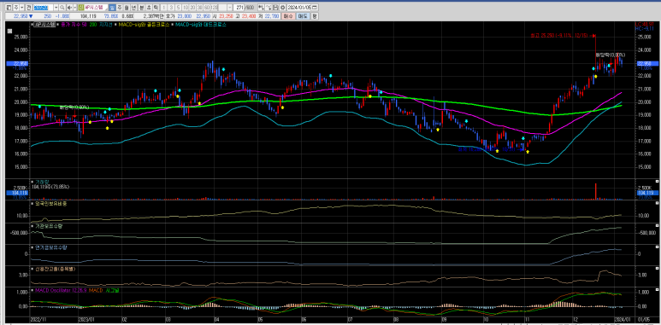661x325 pixels.
Task: Select the 'MACD-sig와 골든크로스' indicator label
Action: [144, 25]
